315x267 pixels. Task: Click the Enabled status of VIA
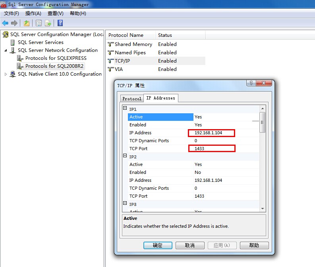(167, 69)
